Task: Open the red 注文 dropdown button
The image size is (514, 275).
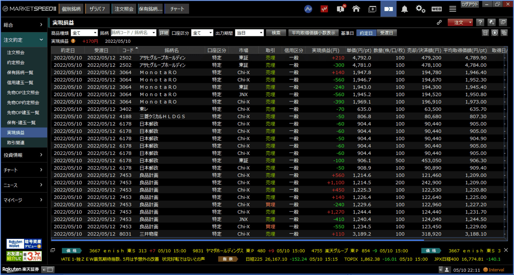Action: point(460,22)
